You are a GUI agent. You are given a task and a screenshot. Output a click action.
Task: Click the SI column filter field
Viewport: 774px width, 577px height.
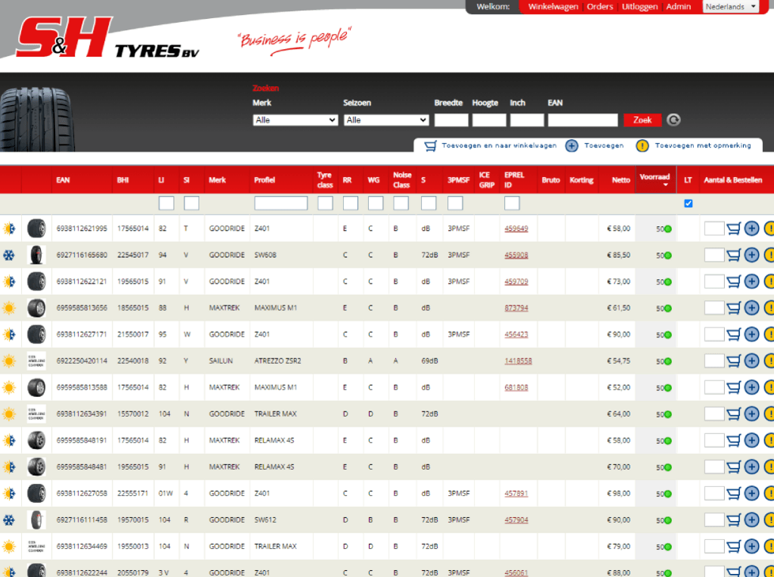(x=191, y=203)
